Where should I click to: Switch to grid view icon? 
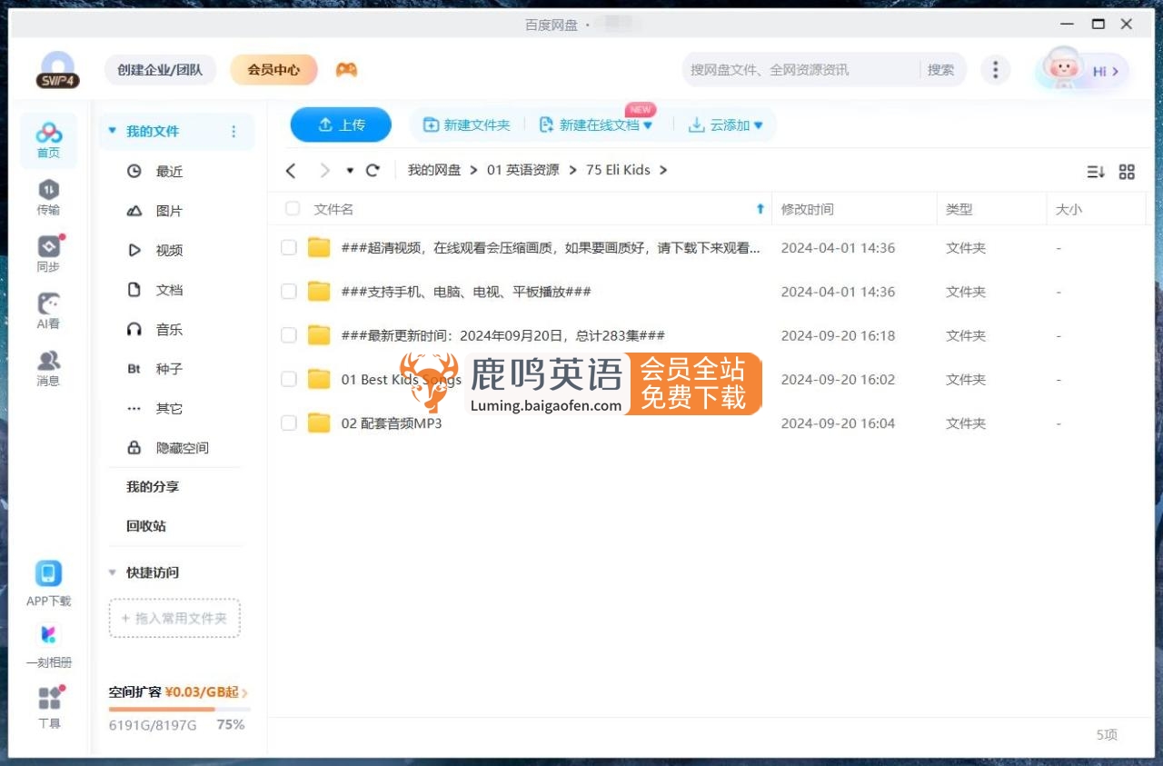coord(1127,172)
